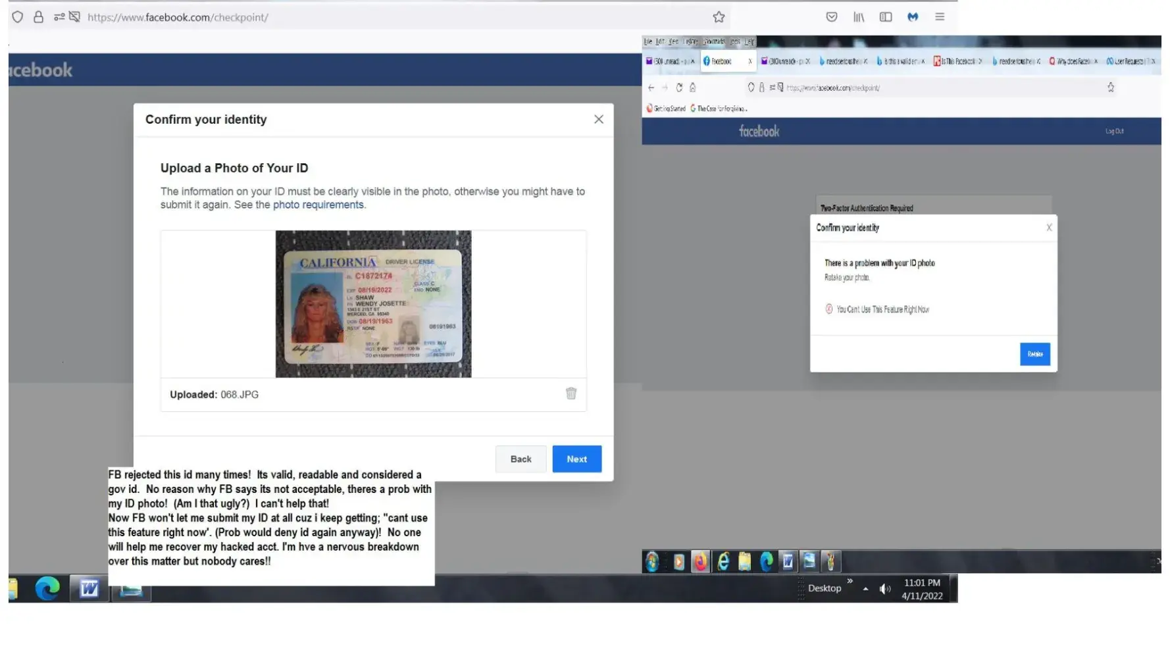Screen dimensions: 1170x658
Task: Click the uploaded driver license thumbnail
Action: 373,304
